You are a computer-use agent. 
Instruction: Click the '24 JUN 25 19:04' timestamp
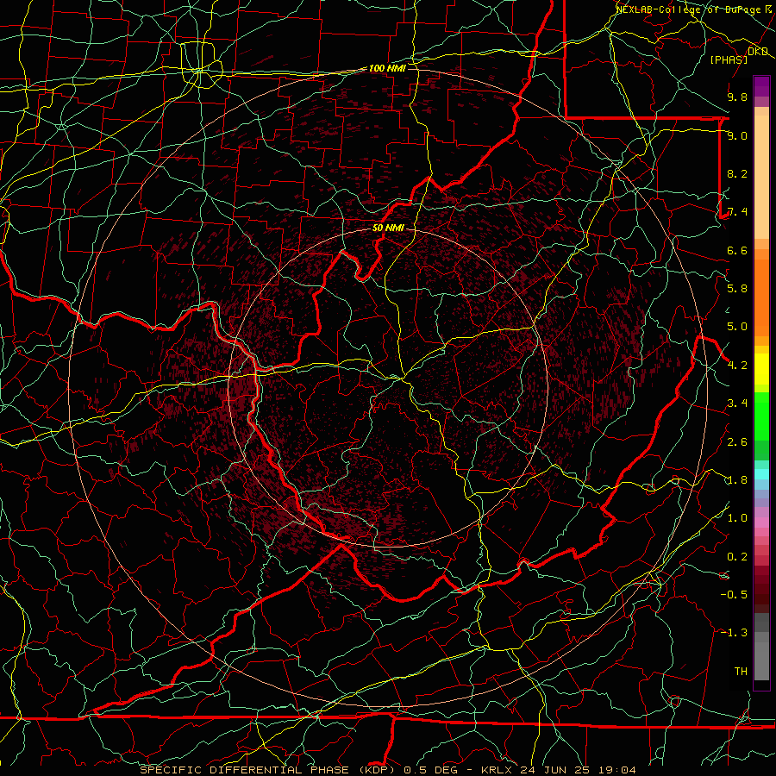(578, 770)
